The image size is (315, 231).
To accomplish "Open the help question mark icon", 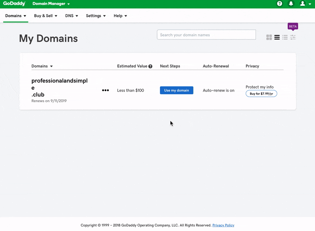I will (280, 4).
